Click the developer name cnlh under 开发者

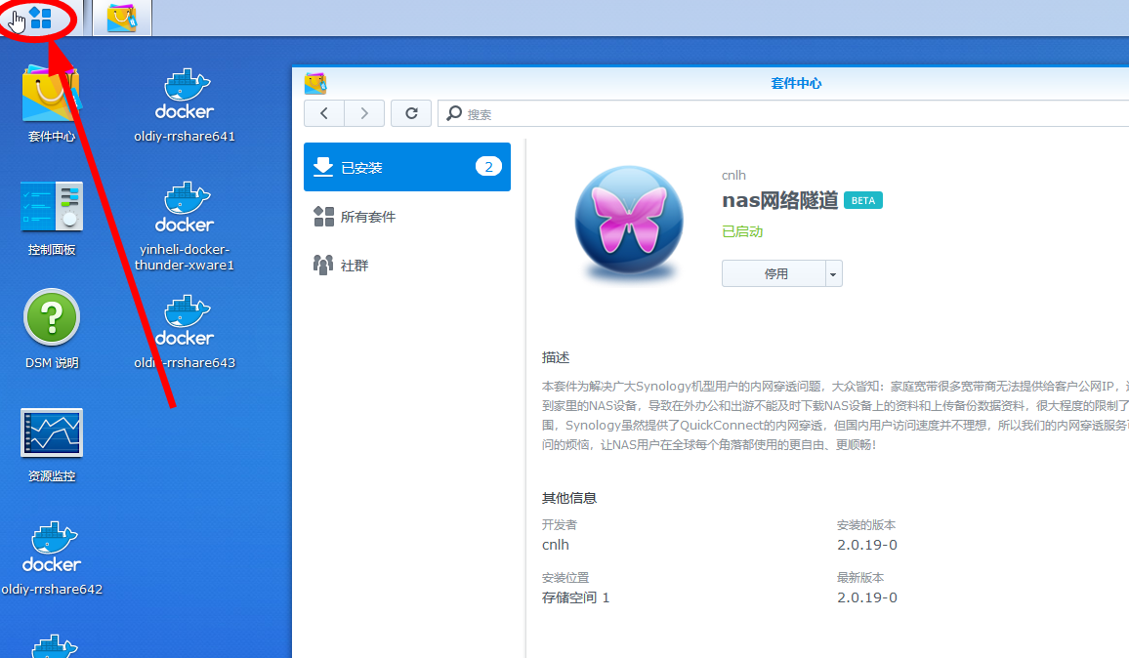[x=555, y=545]
